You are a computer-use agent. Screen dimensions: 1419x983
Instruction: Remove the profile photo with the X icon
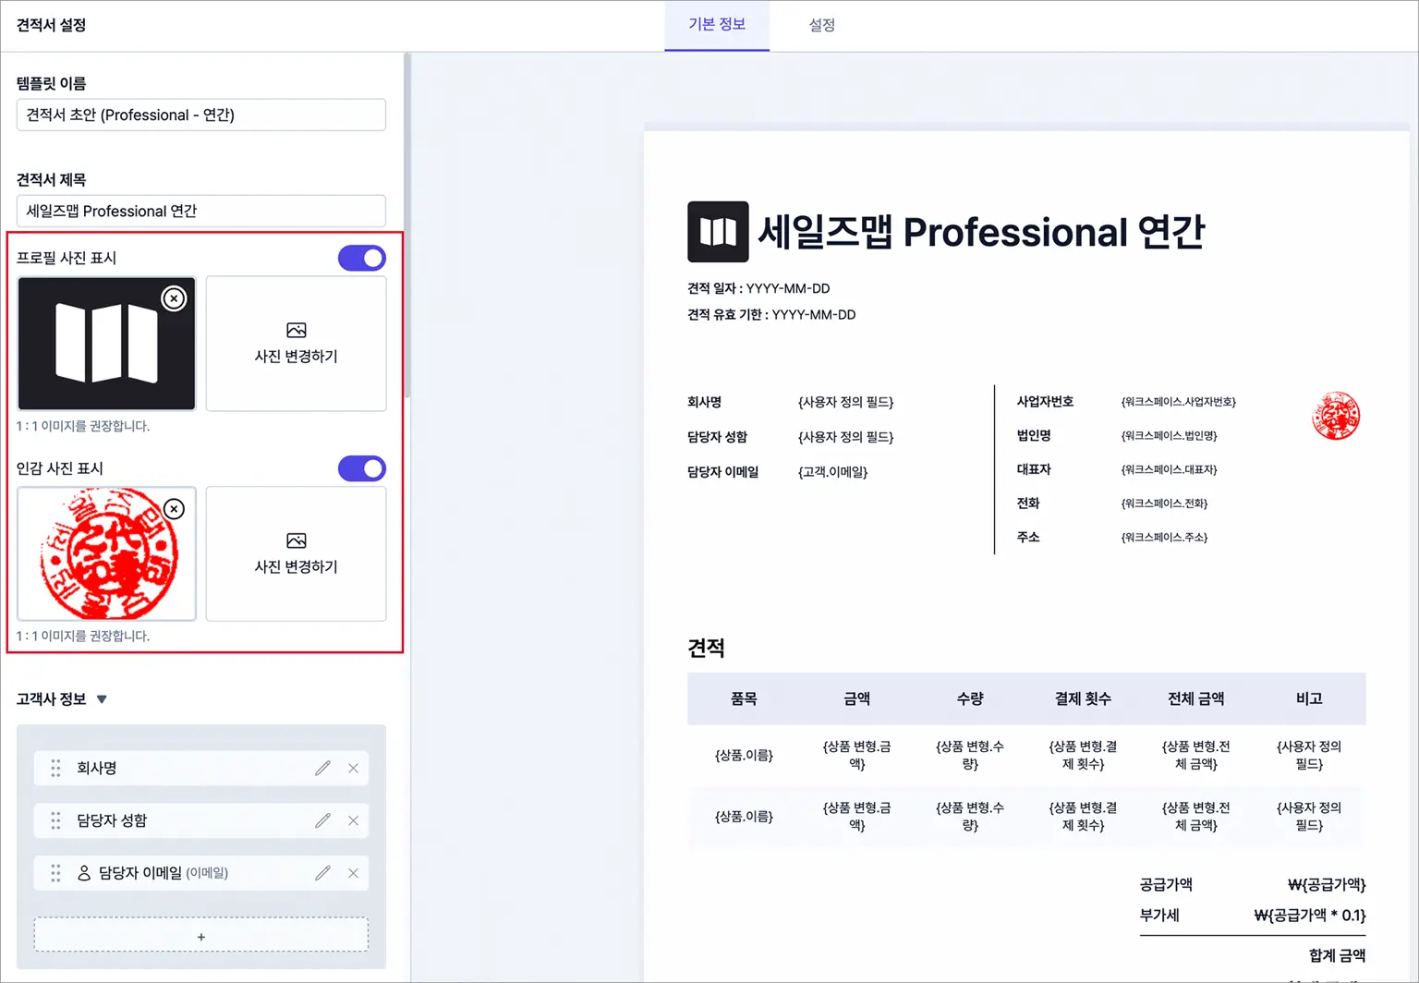point(174,298)
